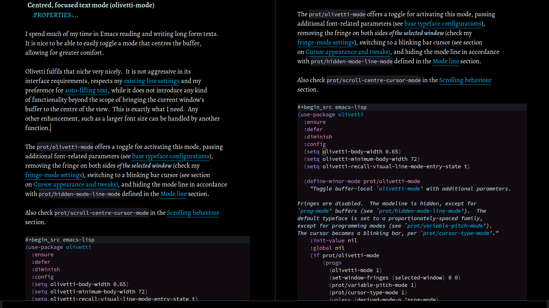Click 'Fringes are disabled.' docstring line
This screenshot has width=549, height=308.
(x=387, y=204)
